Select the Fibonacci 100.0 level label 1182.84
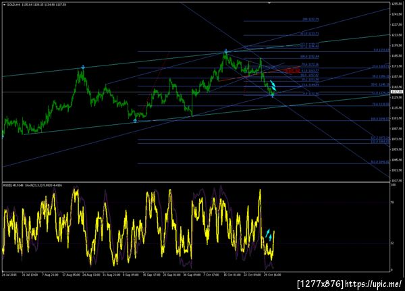Viewport: 405px width, 291px height. pyautogui.click(x=309, y=56)
